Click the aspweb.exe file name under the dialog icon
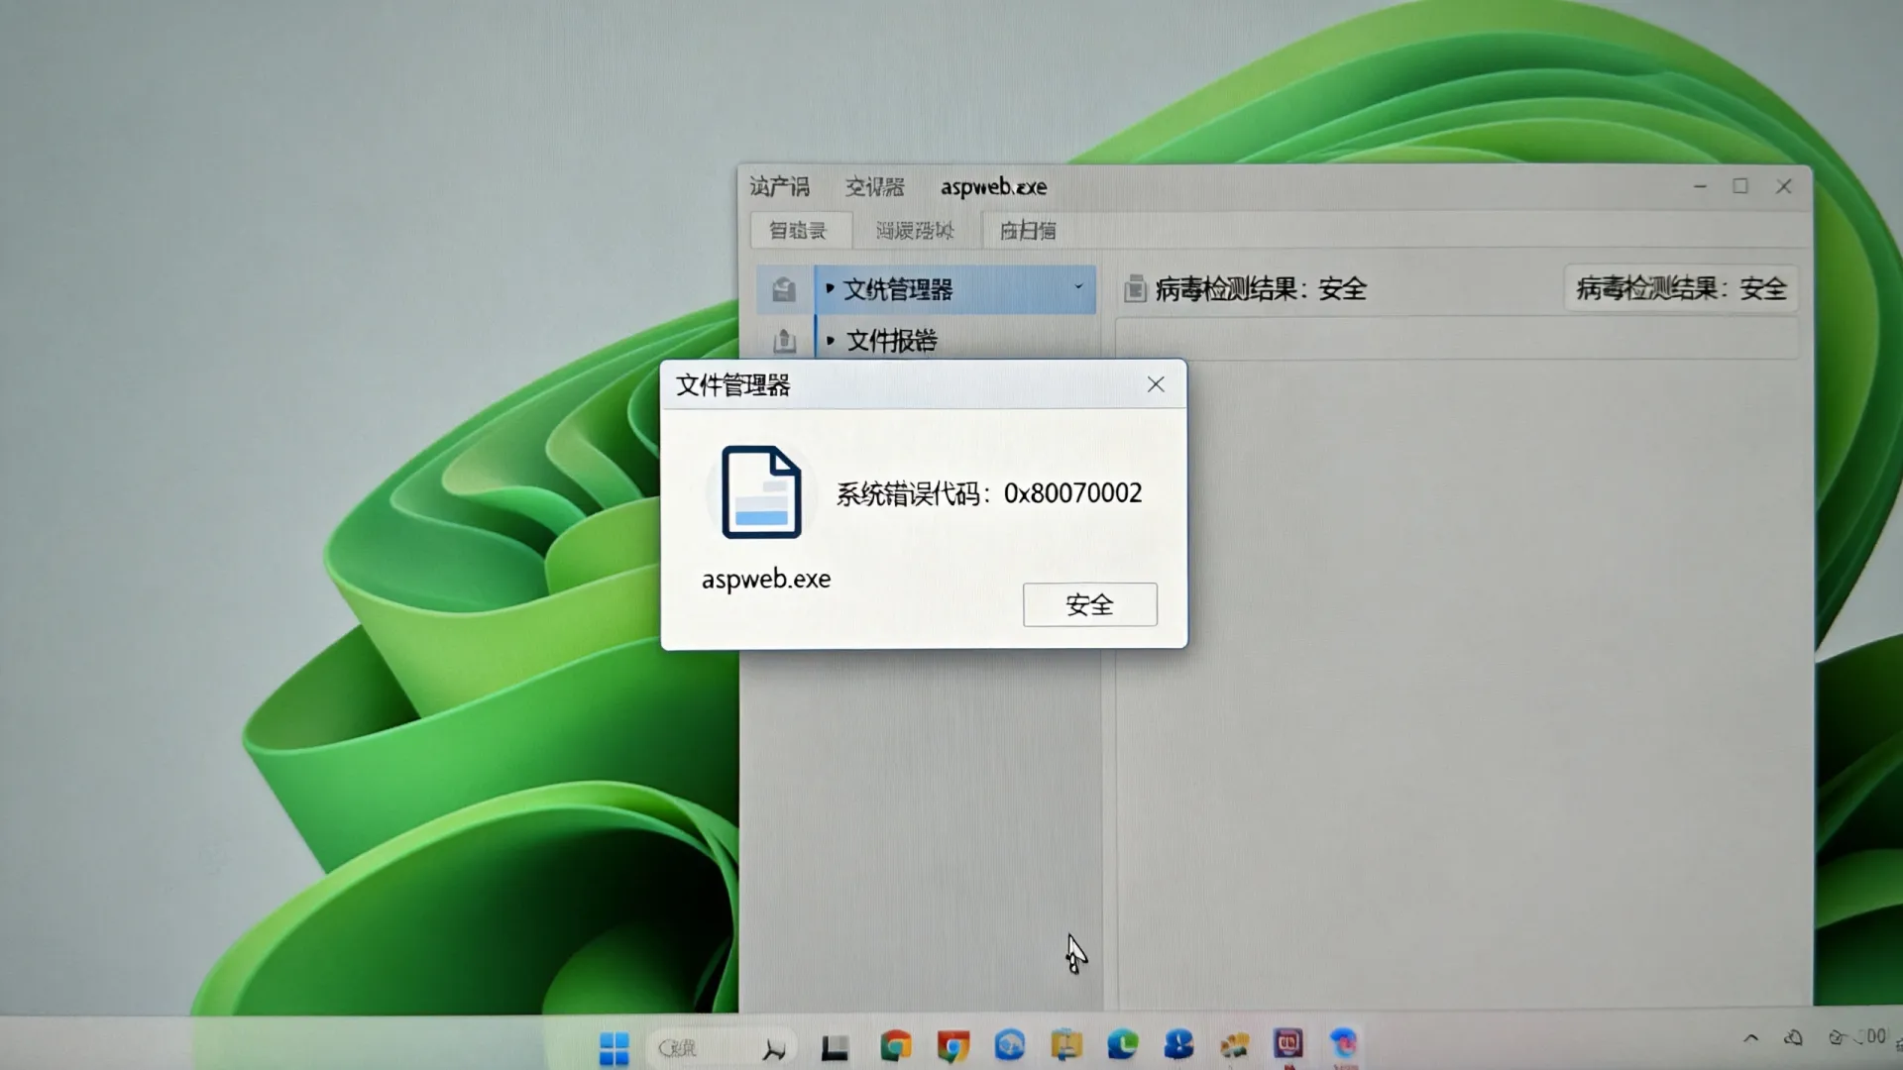This screenshot has height=1070, width=1903. (x=766, y=579)
